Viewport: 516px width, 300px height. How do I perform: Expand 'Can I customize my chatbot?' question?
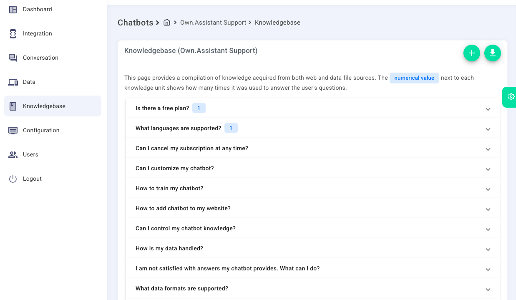[x=312, y=168]
